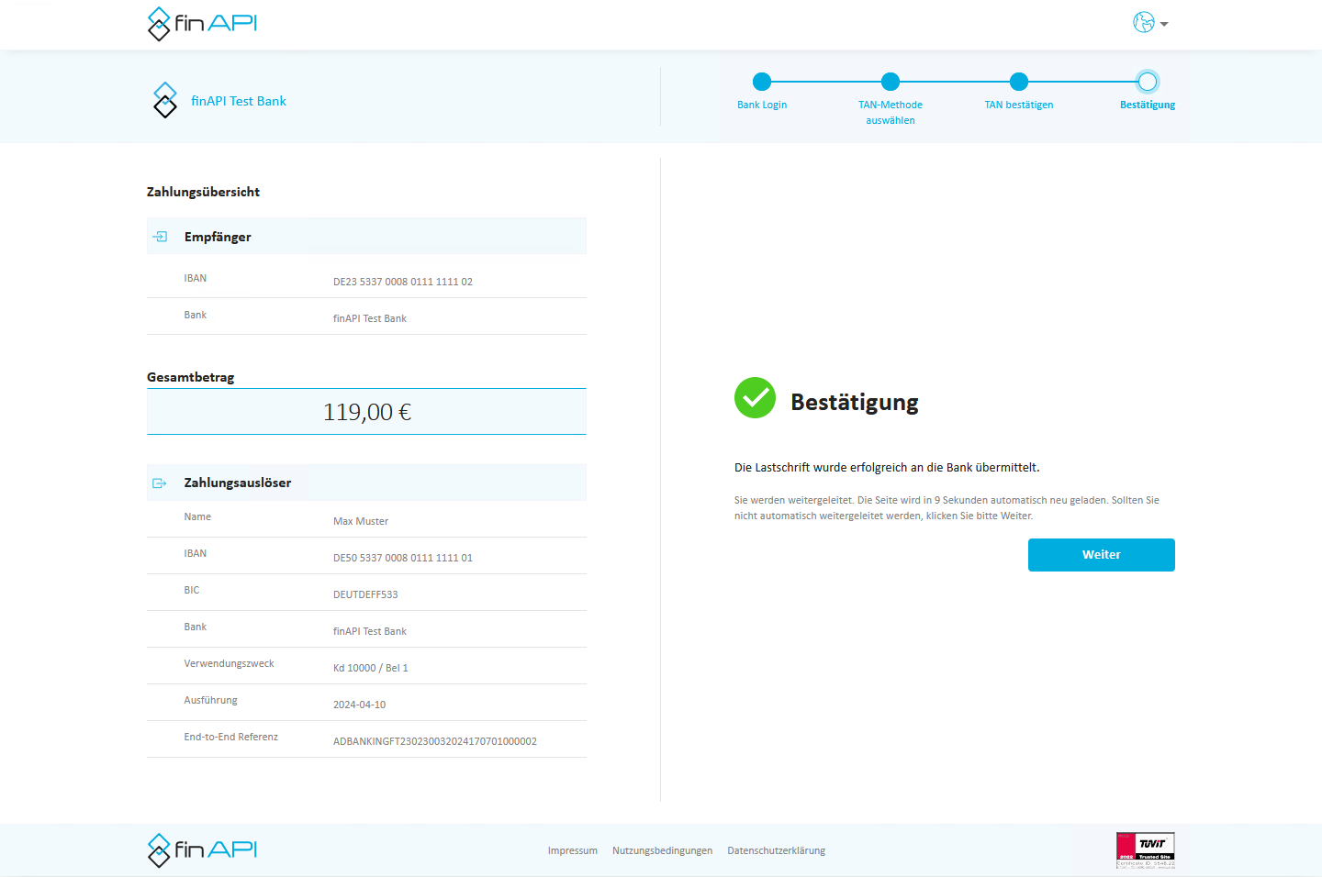This screenshot has width=1322, height=877.
Task: Click the purpose value Kd 10000 / Bel 1
Action: (x=371, y=668)
